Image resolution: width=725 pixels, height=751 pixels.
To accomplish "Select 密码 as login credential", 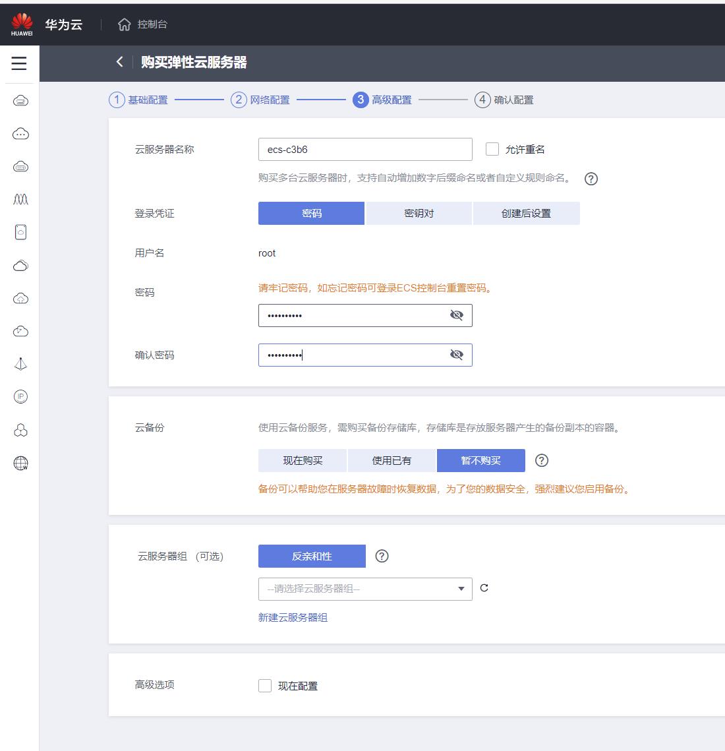I will click(x=311, y=213).
